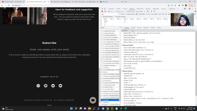Follow the Home footer link
Image resolution: width=197 pixels, height=111 pixels.
point(49,105)
